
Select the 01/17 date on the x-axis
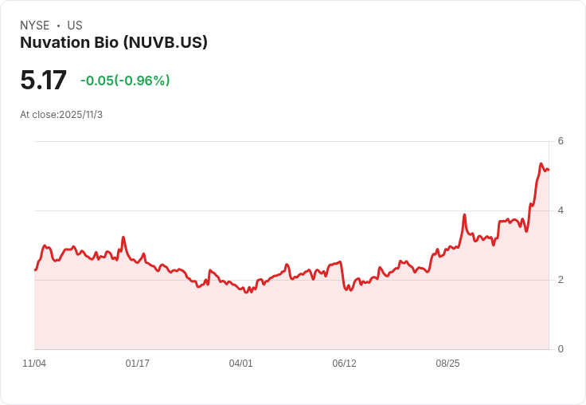tap(138, 364)
